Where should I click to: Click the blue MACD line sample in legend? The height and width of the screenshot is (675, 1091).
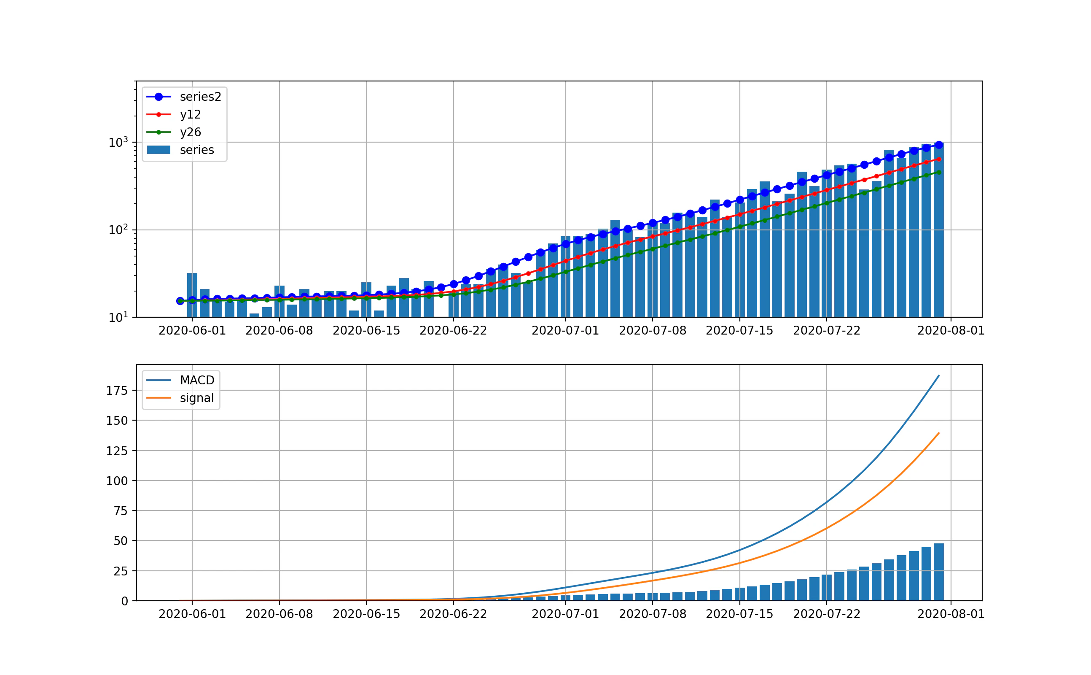(159, 381)
